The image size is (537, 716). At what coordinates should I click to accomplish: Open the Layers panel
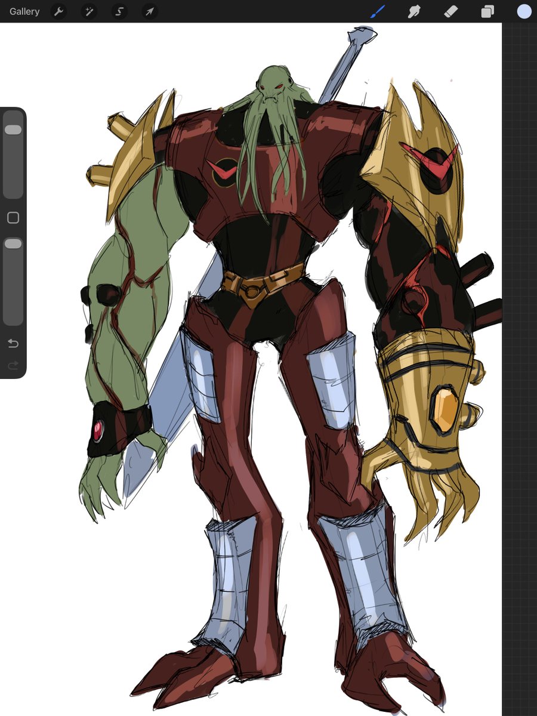click(487, 11)
